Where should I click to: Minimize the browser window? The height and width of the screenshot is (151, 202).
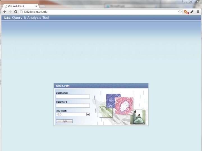pos(185,2)
